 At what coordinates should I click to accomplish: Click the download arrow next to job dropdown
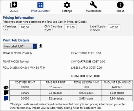(41, 46)
